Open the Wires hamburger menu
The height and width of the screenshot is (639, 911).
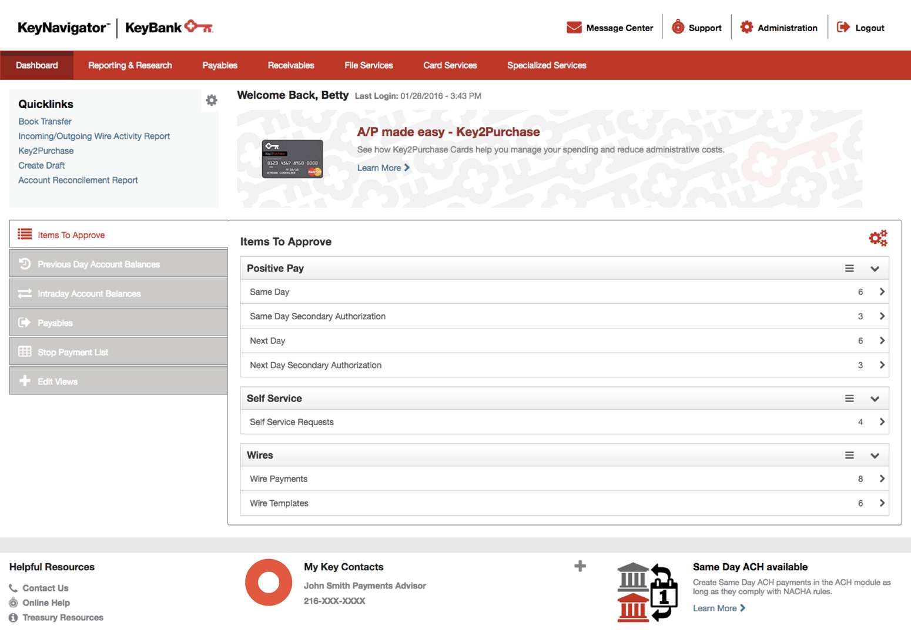[x=849, y=456]
